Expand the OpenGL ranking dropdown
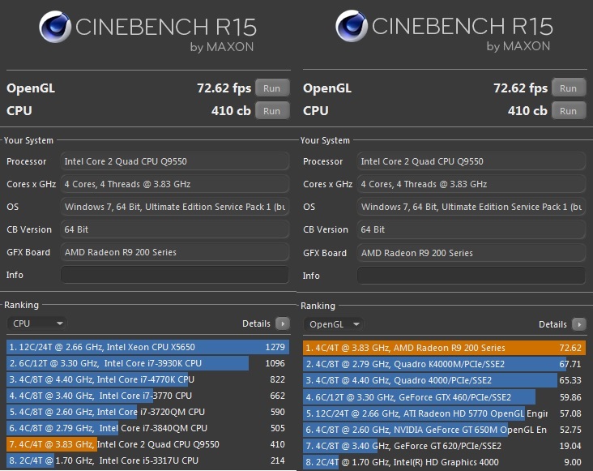This screenshot has height=471, width=593. coord(333,324)
